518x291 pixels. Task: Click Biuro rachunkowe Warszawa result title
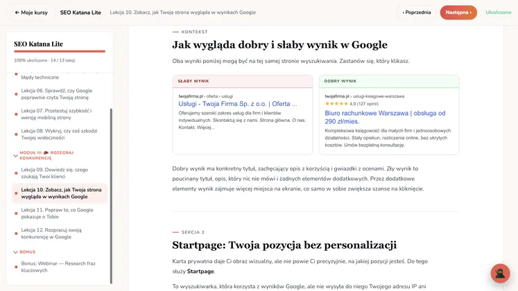coord(385,117)
